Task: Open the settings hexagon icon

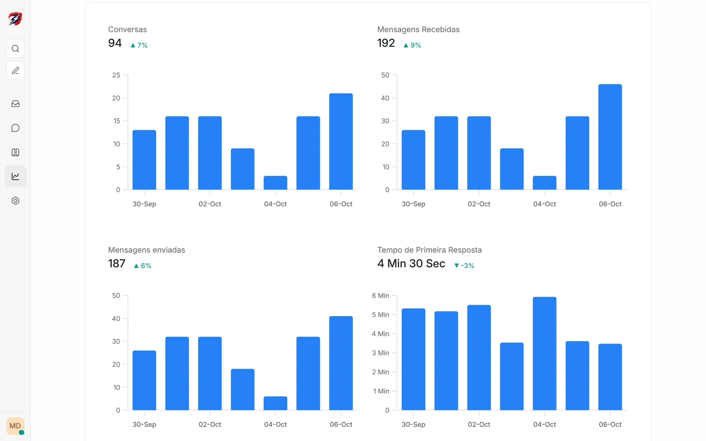Action: [15, 201]
